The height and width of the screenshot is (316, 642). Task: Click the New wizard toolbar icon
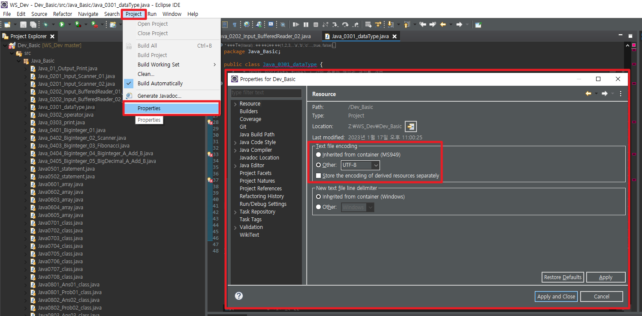[7, 24]
